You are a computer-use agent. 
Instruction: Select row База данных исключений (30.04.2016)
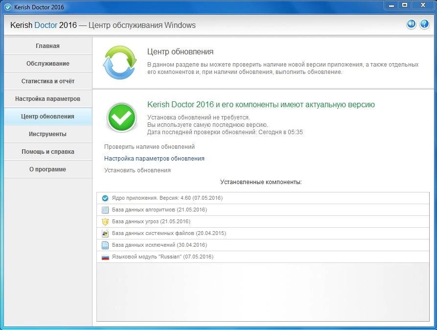(x=263, y=245)
